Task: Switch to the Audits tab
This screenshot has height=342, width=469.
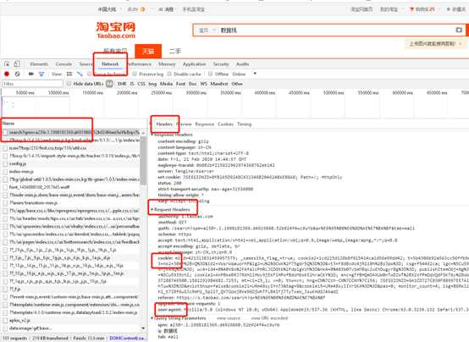Action: [x=243, y=64]
